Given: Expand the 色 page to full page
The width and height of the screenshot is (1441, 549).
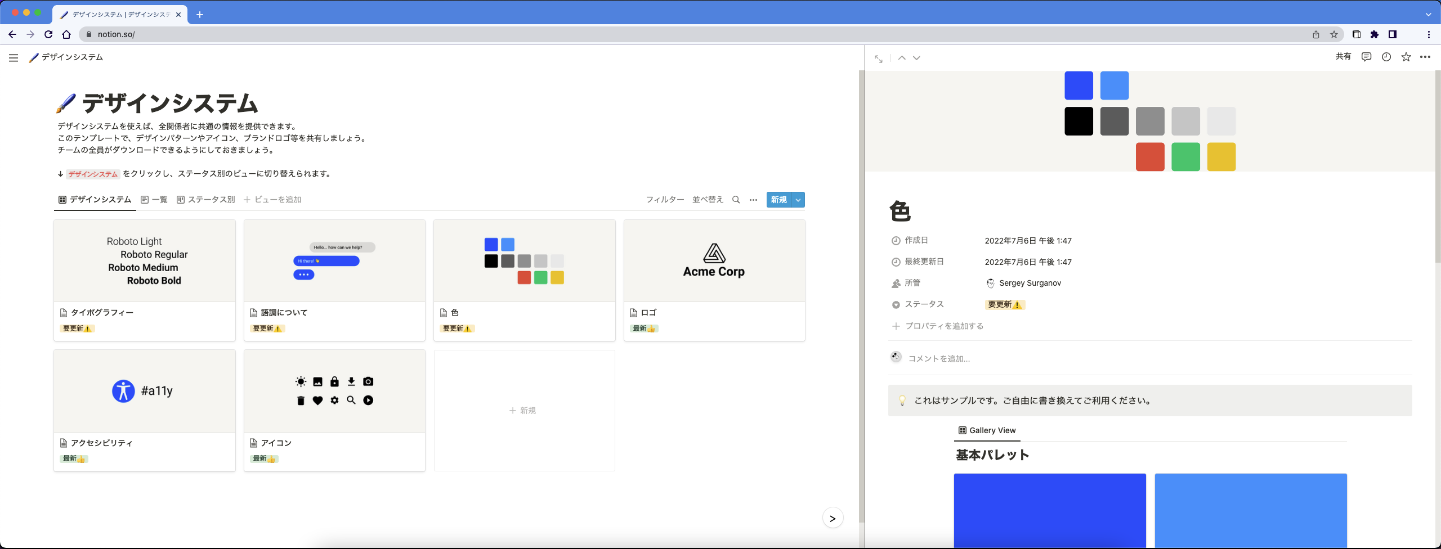Looking at the screenshot, I should point(878,58).
